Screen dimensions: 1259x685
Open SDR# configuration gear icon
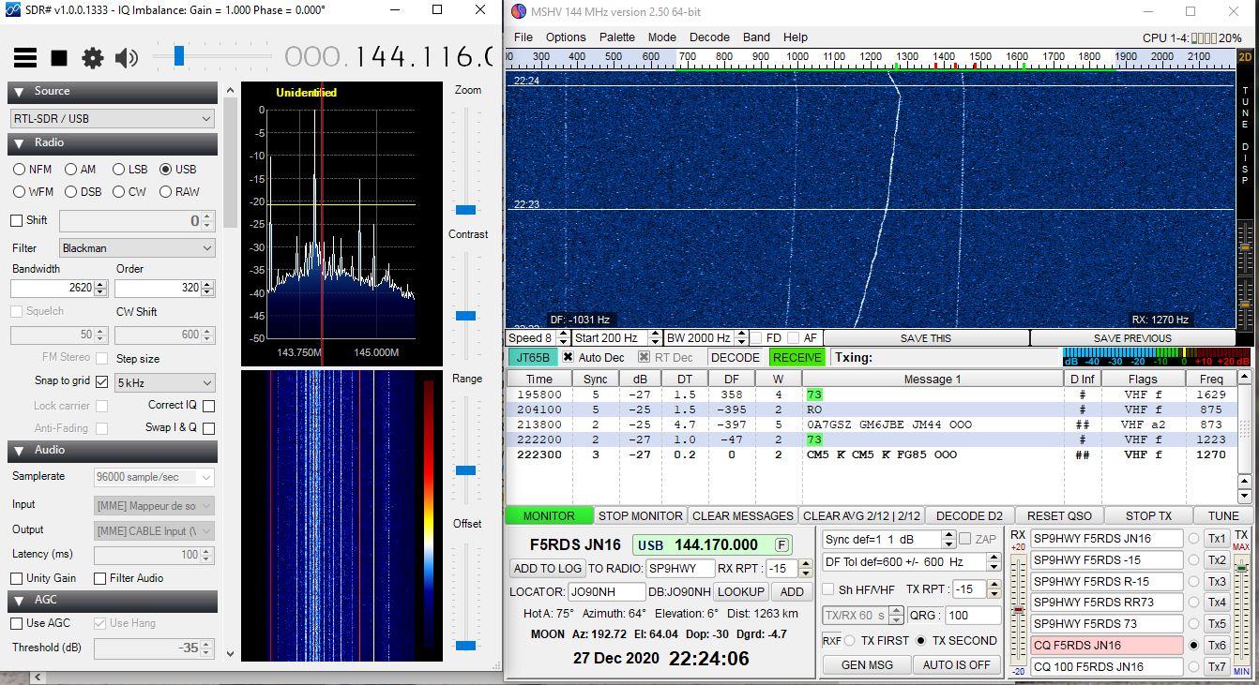(x=92, y=58)
